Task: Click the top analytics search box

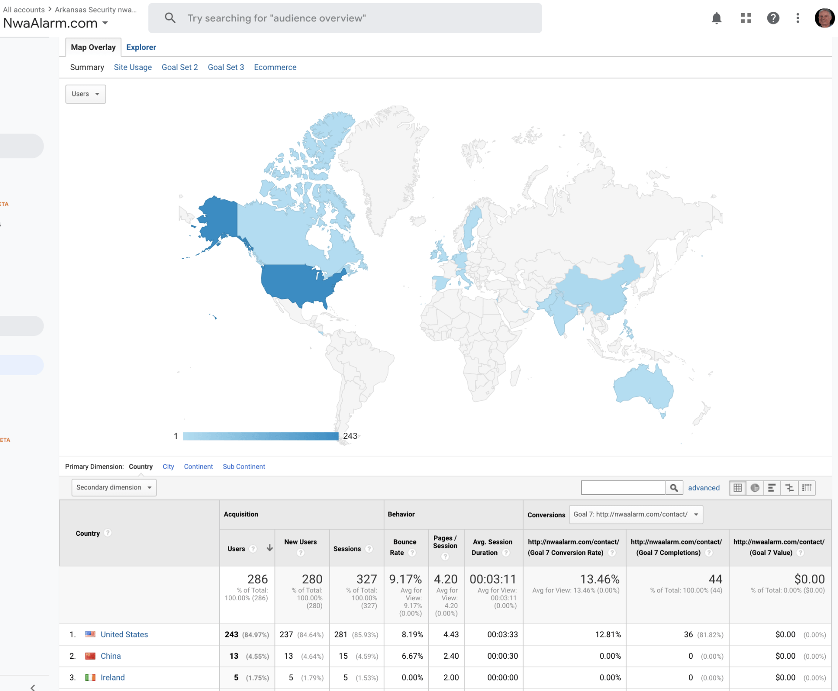Action: [x=345, y=18]
